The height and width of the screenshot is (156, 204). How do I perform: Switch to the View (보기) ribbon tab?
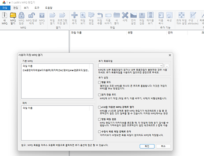(x=26, y=8)
